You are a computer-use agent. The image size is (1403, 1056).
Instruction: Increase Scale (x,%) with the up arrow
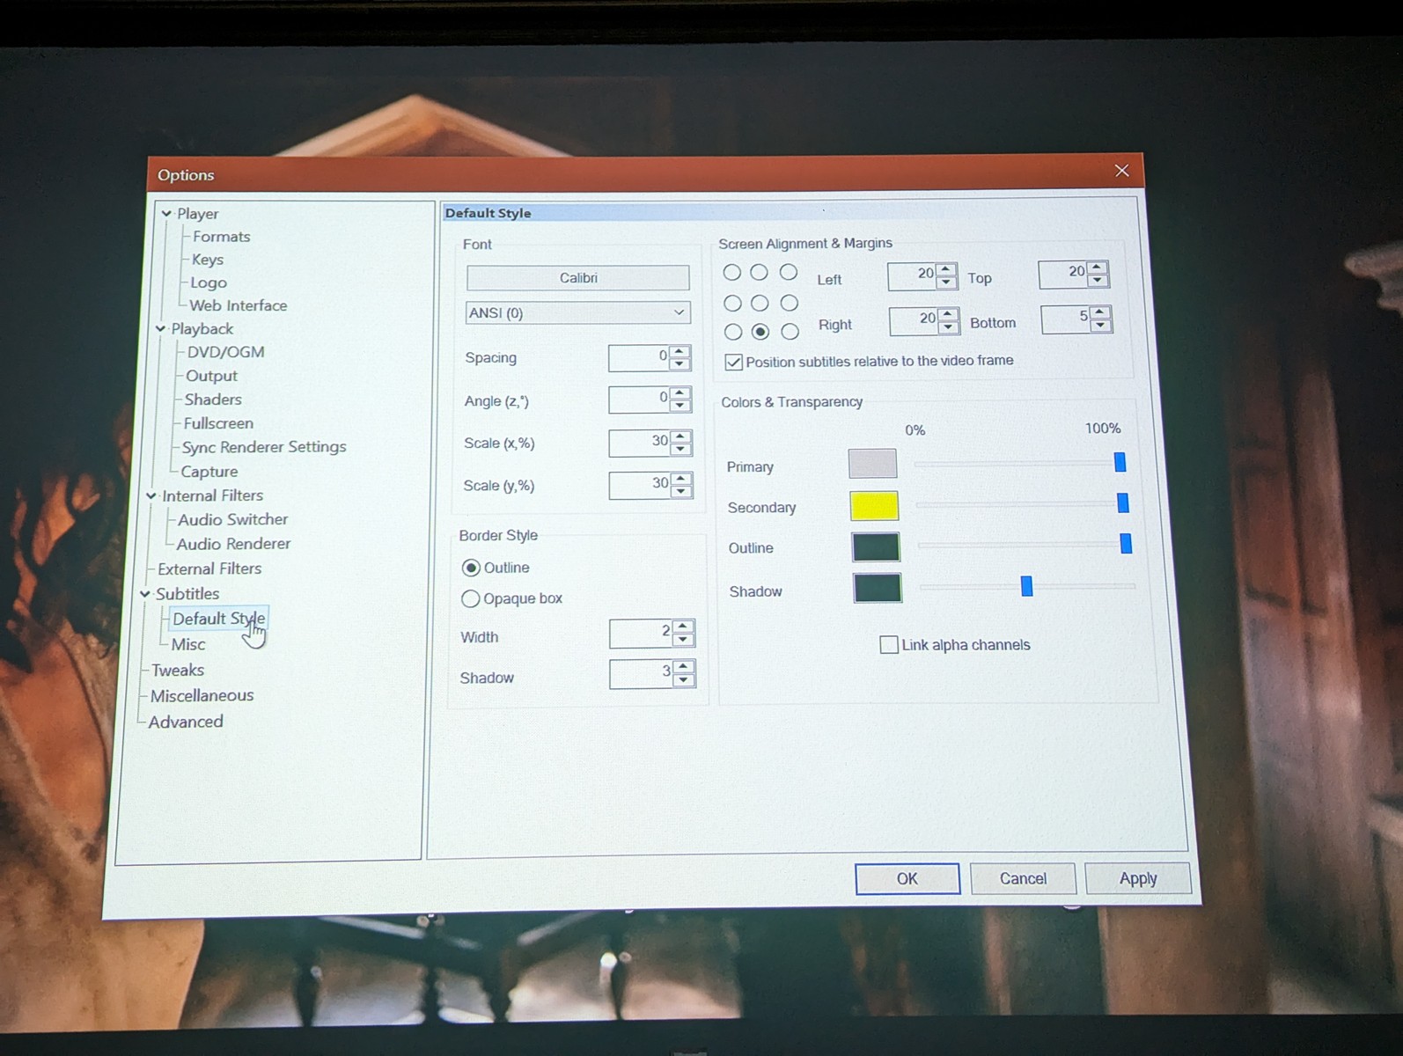tap(680, 436)
